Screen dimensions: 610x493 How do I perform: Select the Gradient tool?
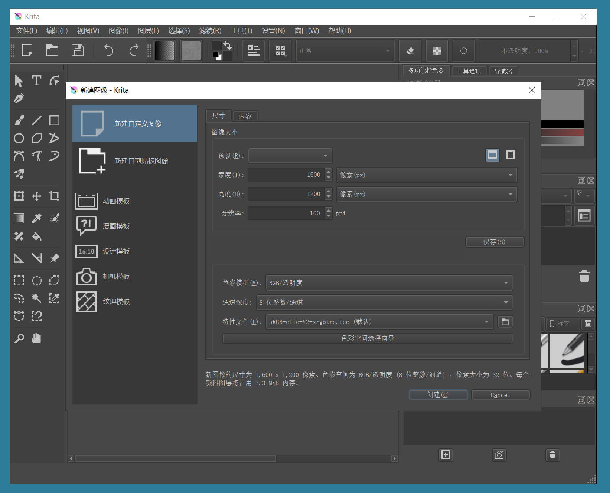pyautogui.click(x=19, y=218)
